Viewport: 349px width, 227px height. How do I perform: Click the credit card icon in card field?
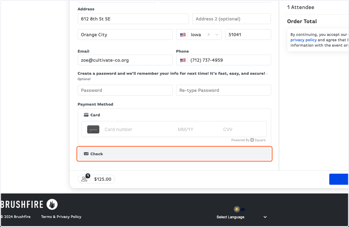pyautogui.click(x=93, y=129)
